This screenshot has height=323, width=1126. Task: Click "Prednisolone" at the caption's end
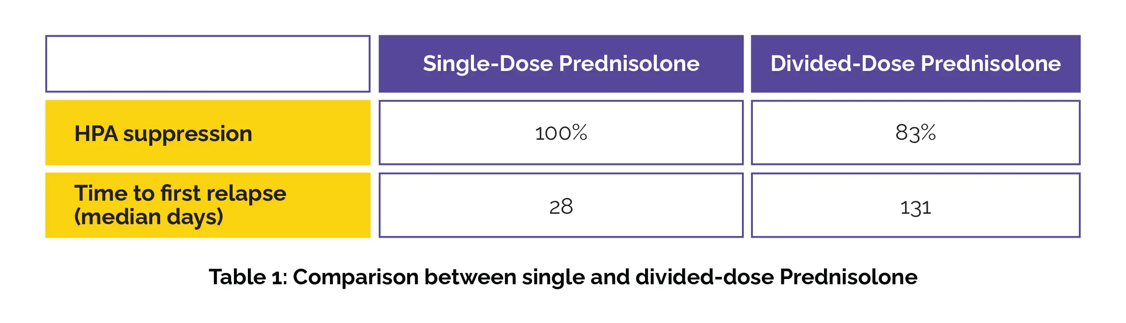(x=848, y=277)
